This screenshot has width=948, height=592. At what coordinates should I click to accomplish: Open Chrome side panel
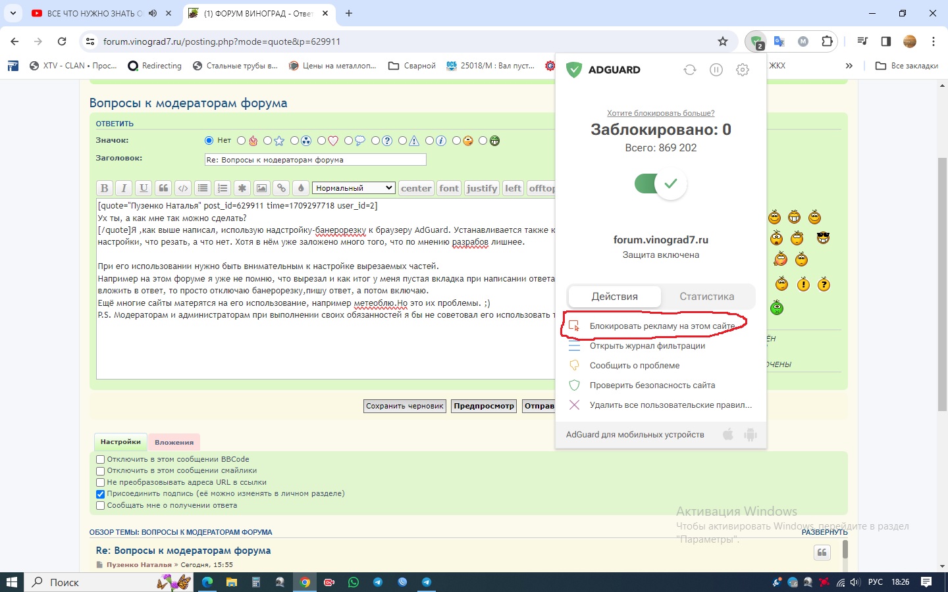(x=886, y=41)
